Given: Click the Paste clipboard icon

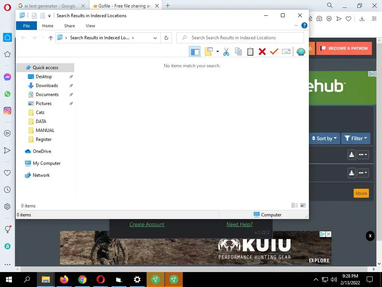Looking at the screenshot, I should point(250,52).
